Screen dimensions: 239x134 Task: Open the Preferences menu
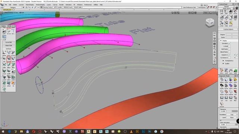tap(88, 5)
